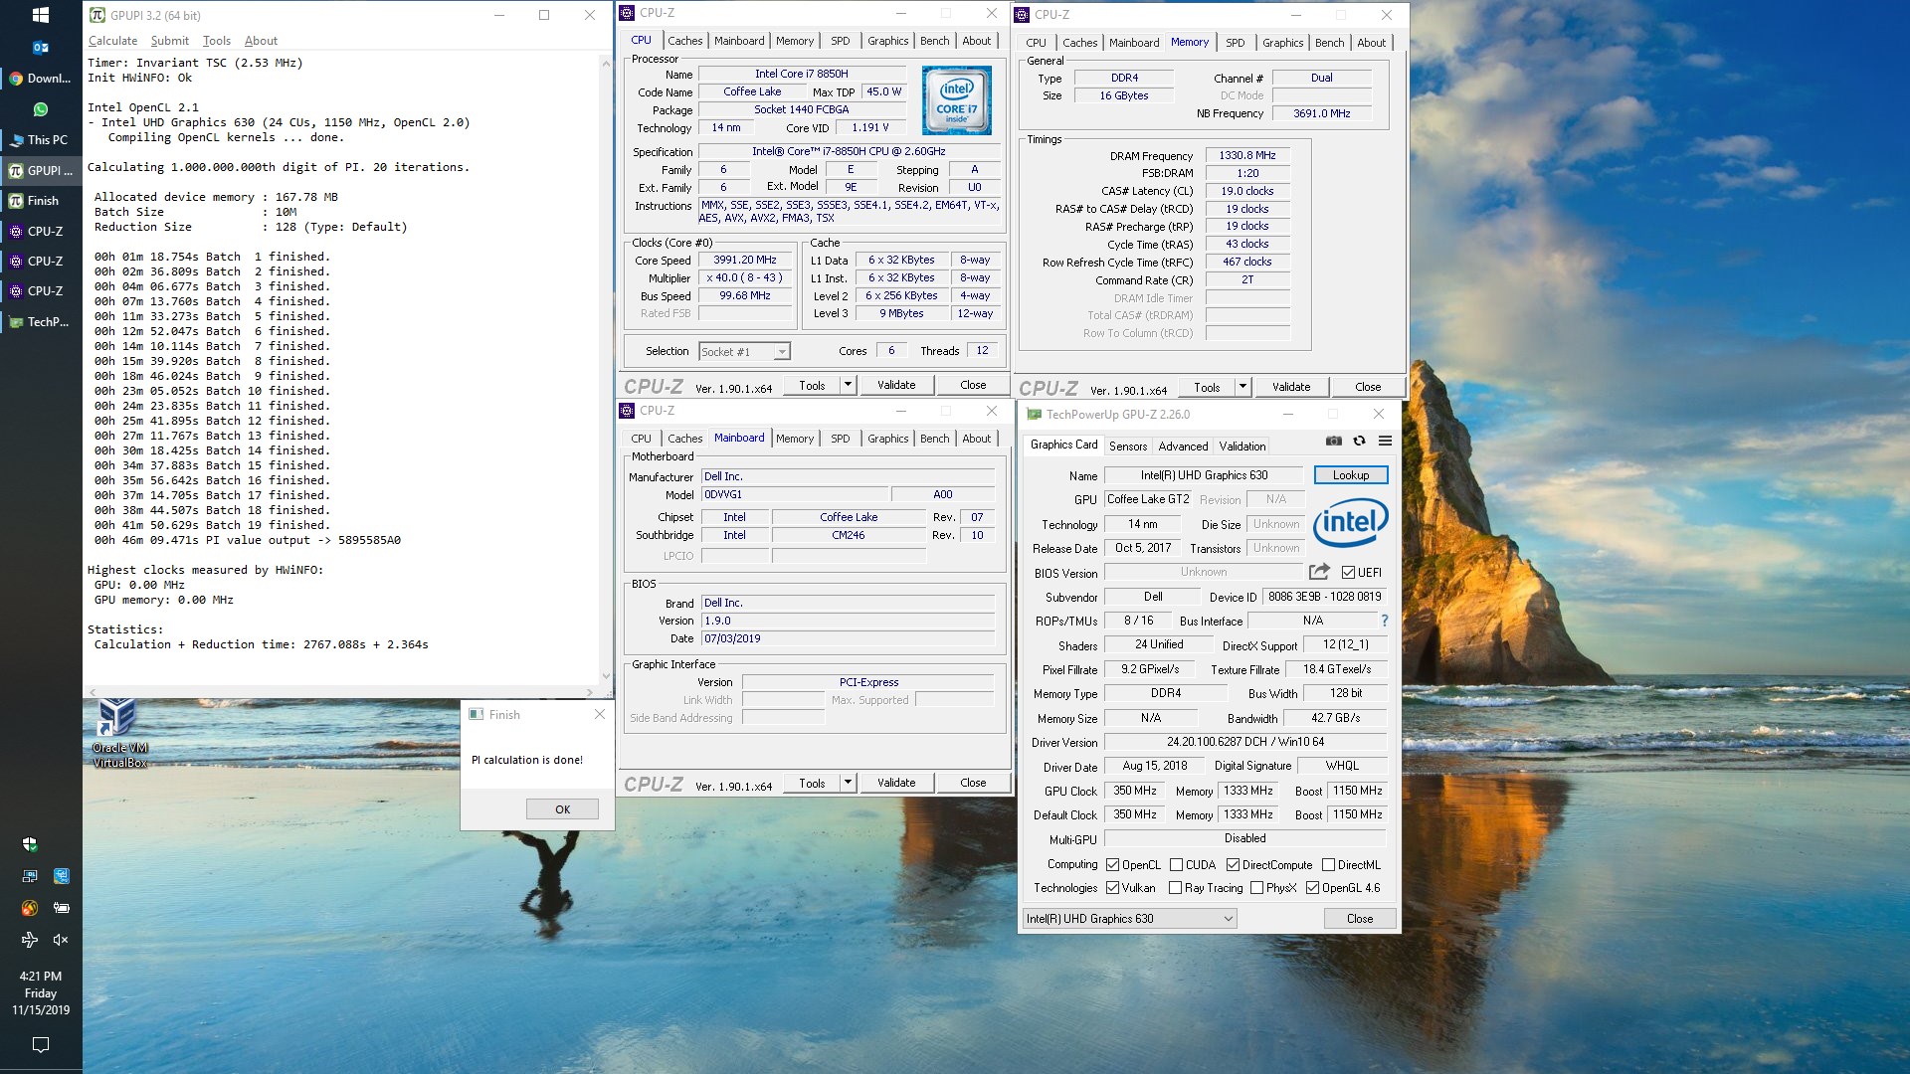
Task: Open the Action Center notification icon
Action: coord(41,1044)
